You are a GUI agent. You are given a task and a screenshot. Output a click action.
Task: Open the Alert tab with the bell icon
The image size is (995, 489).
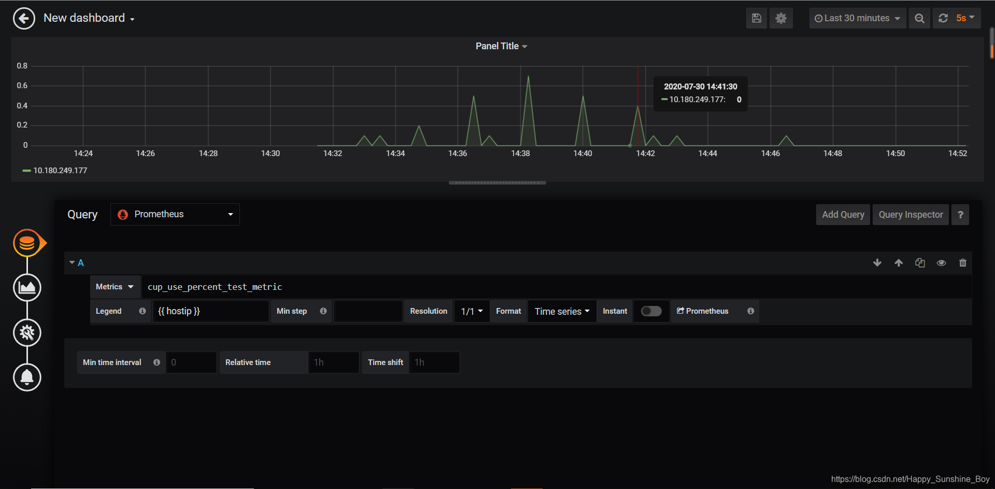click(27, 378)
